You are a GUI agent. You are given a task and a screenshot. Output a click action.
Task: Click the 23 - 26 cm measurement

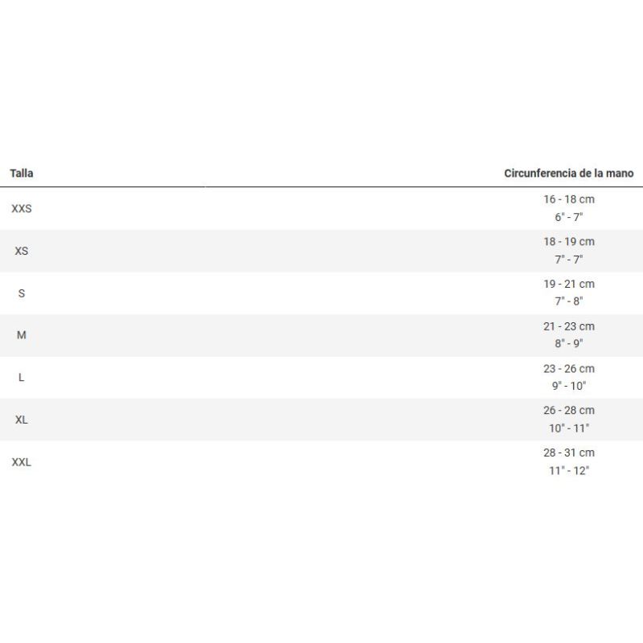(569, 369)
